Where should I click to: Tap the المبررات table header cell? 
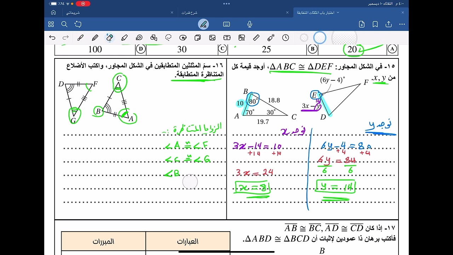[x=103, y=242]
